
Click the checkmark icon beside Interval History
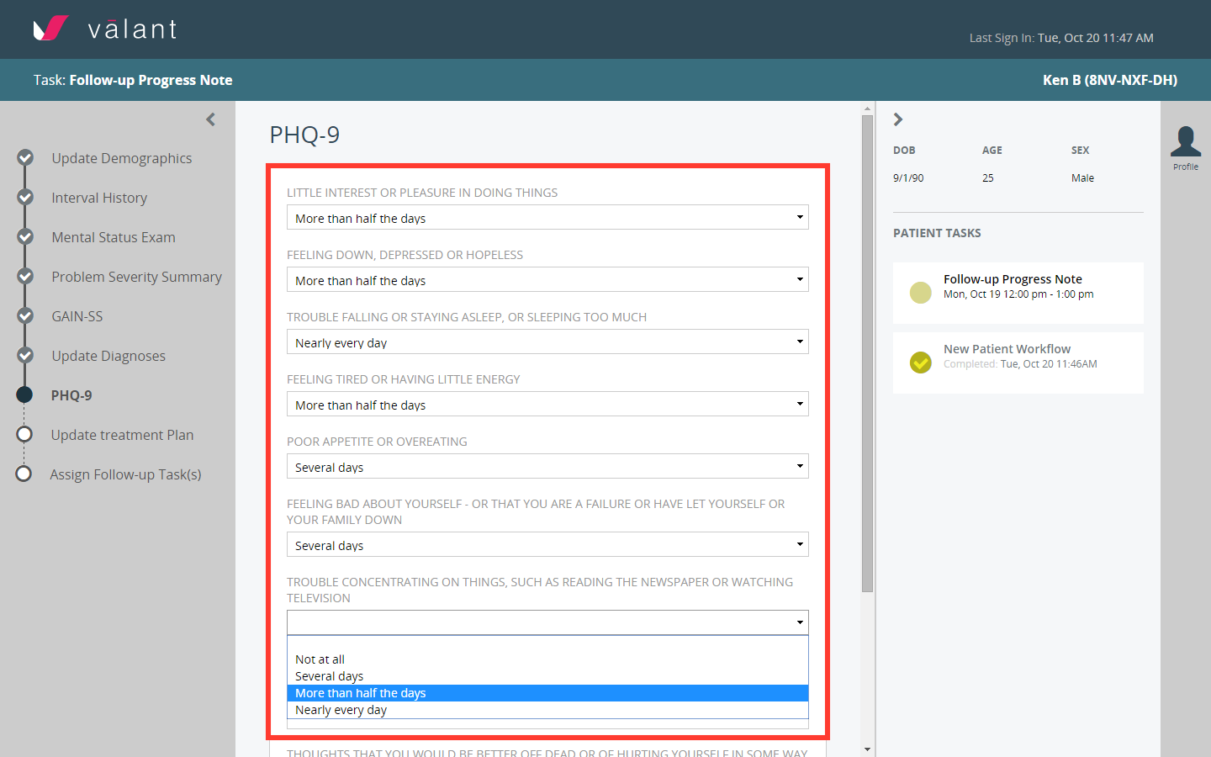(25, 197)
